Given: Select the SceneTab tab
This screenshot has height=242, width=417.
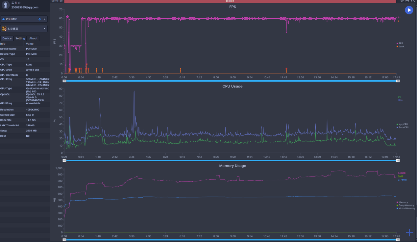Looking at the screenshot, I should pyautogui.click(x=57, y=1).
